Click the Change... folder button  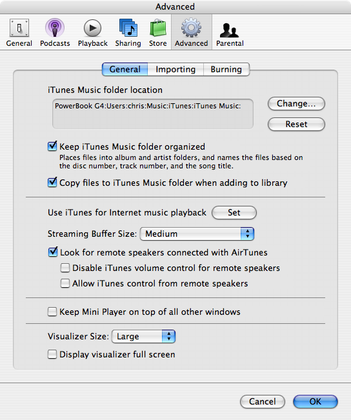tap(296, 104)
